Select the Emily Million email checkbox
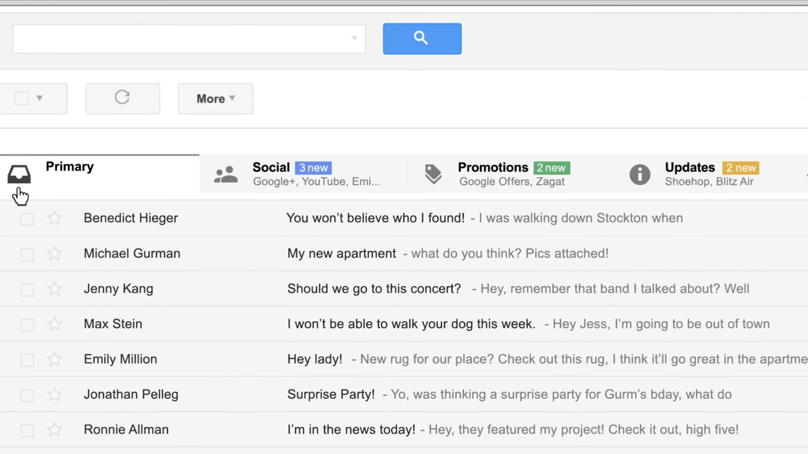This screenshot has height=454, width=808. tap(27, 360)
